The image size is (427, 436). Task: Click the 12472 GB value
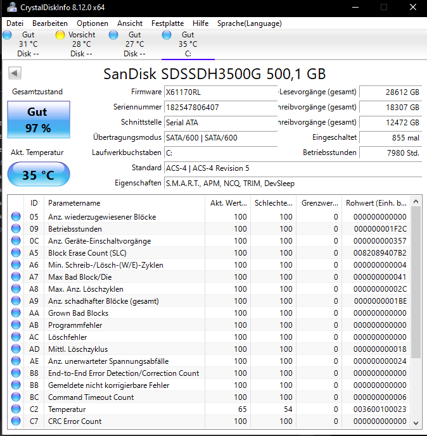tap(390, 123)
